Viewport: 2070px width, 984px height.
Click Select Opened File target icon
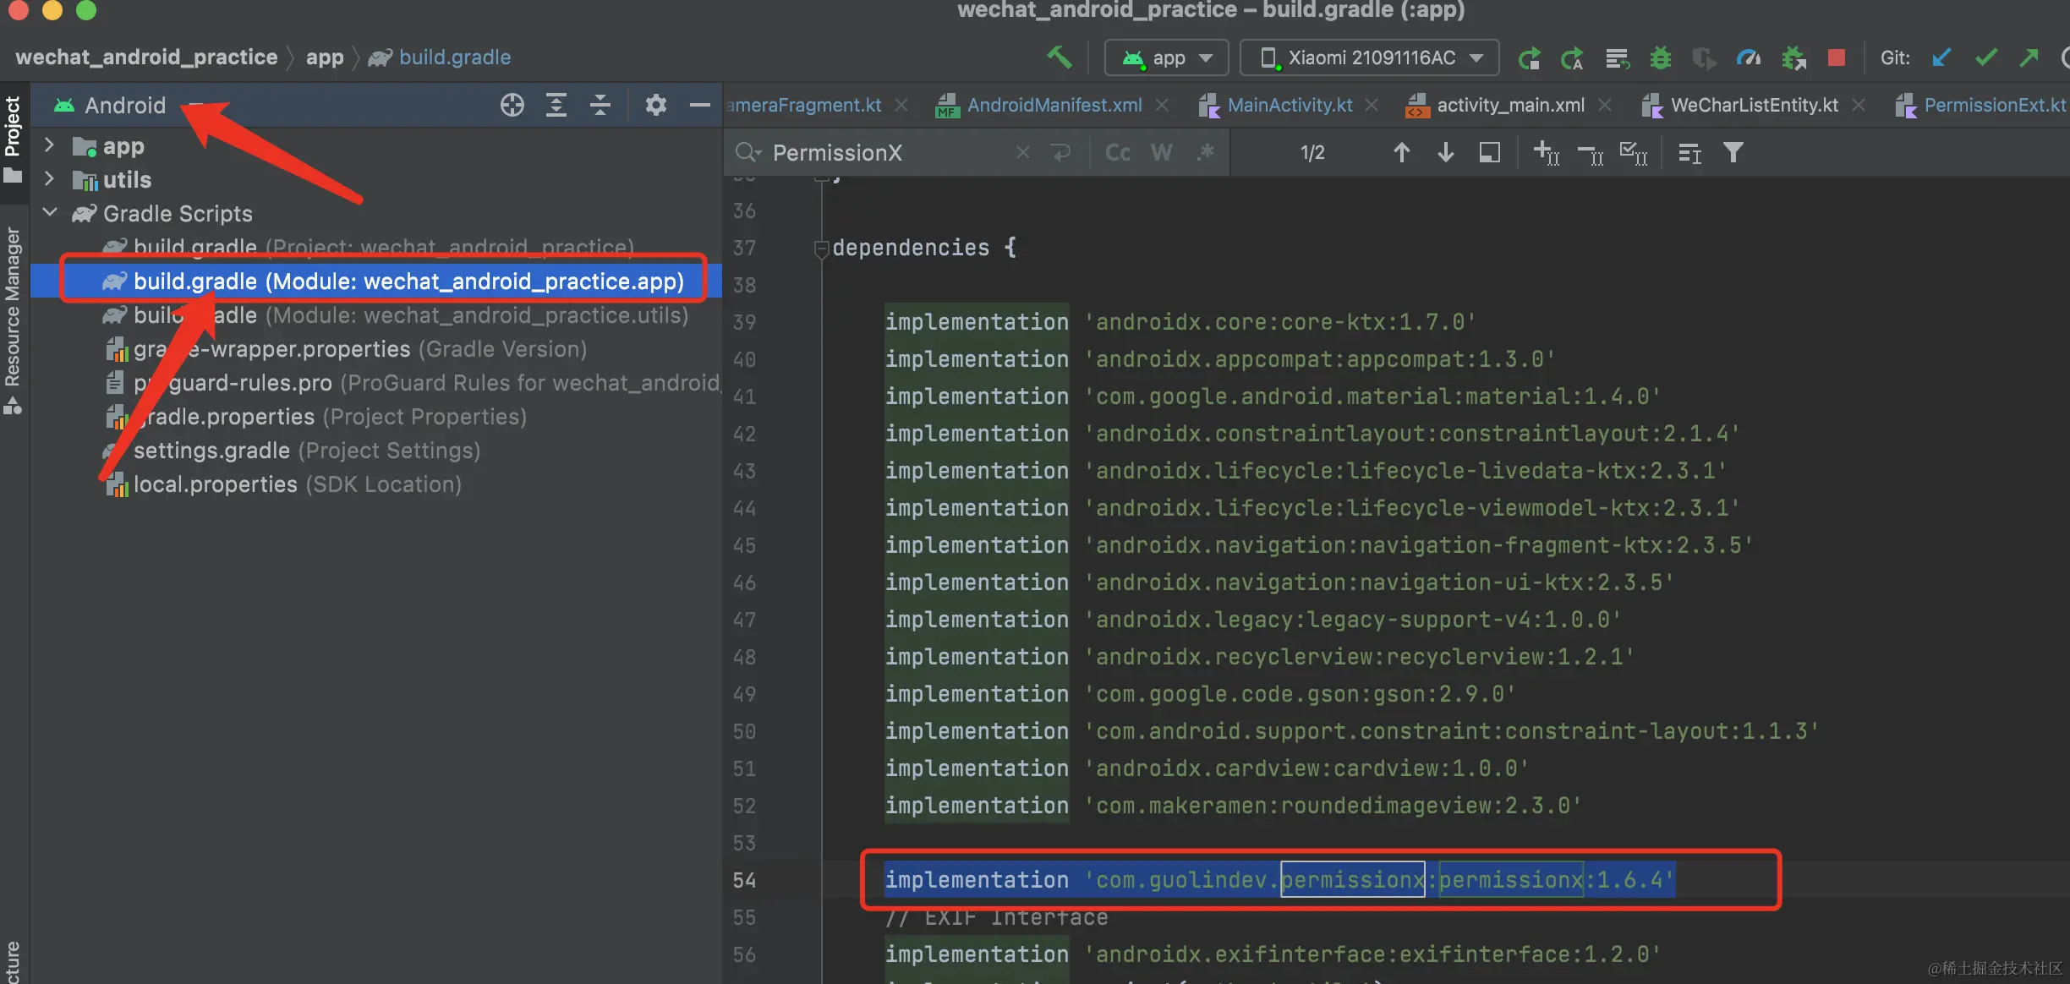coord(512,105)
